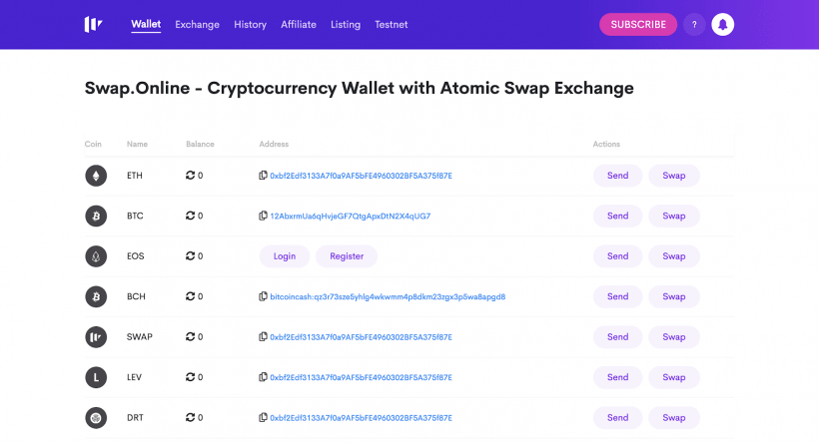The height and width of the screenshot is (444, 819).
Task: Open the History tab
Action: pos(250,24)
